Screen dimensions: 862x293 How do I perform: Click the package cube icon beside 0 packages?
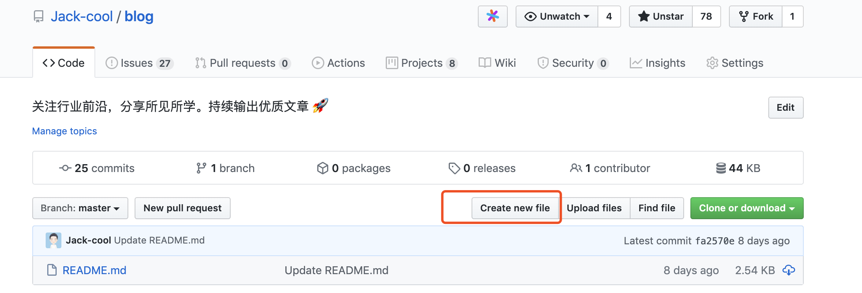322,168
